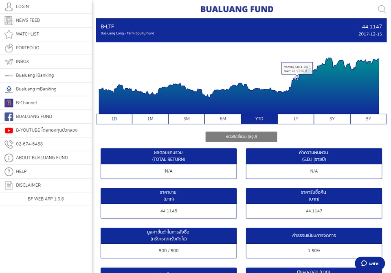Click the BUALUANG FUND page title

(x=237, y=9)
